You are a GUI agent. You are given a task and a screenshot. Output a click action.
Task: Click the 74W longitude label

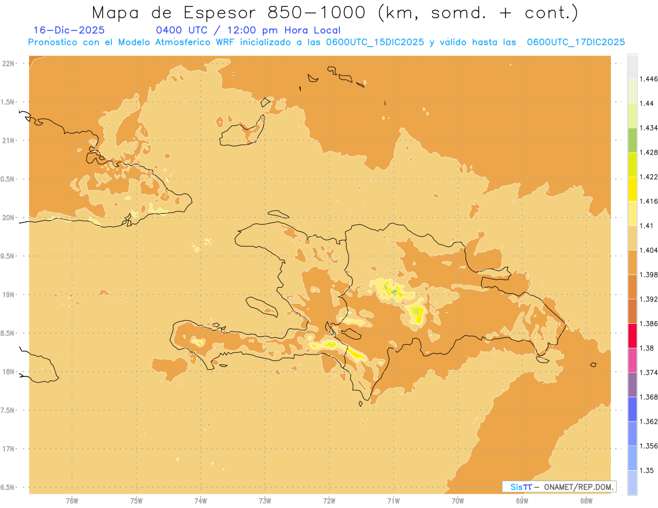click(x=201, y=500)
